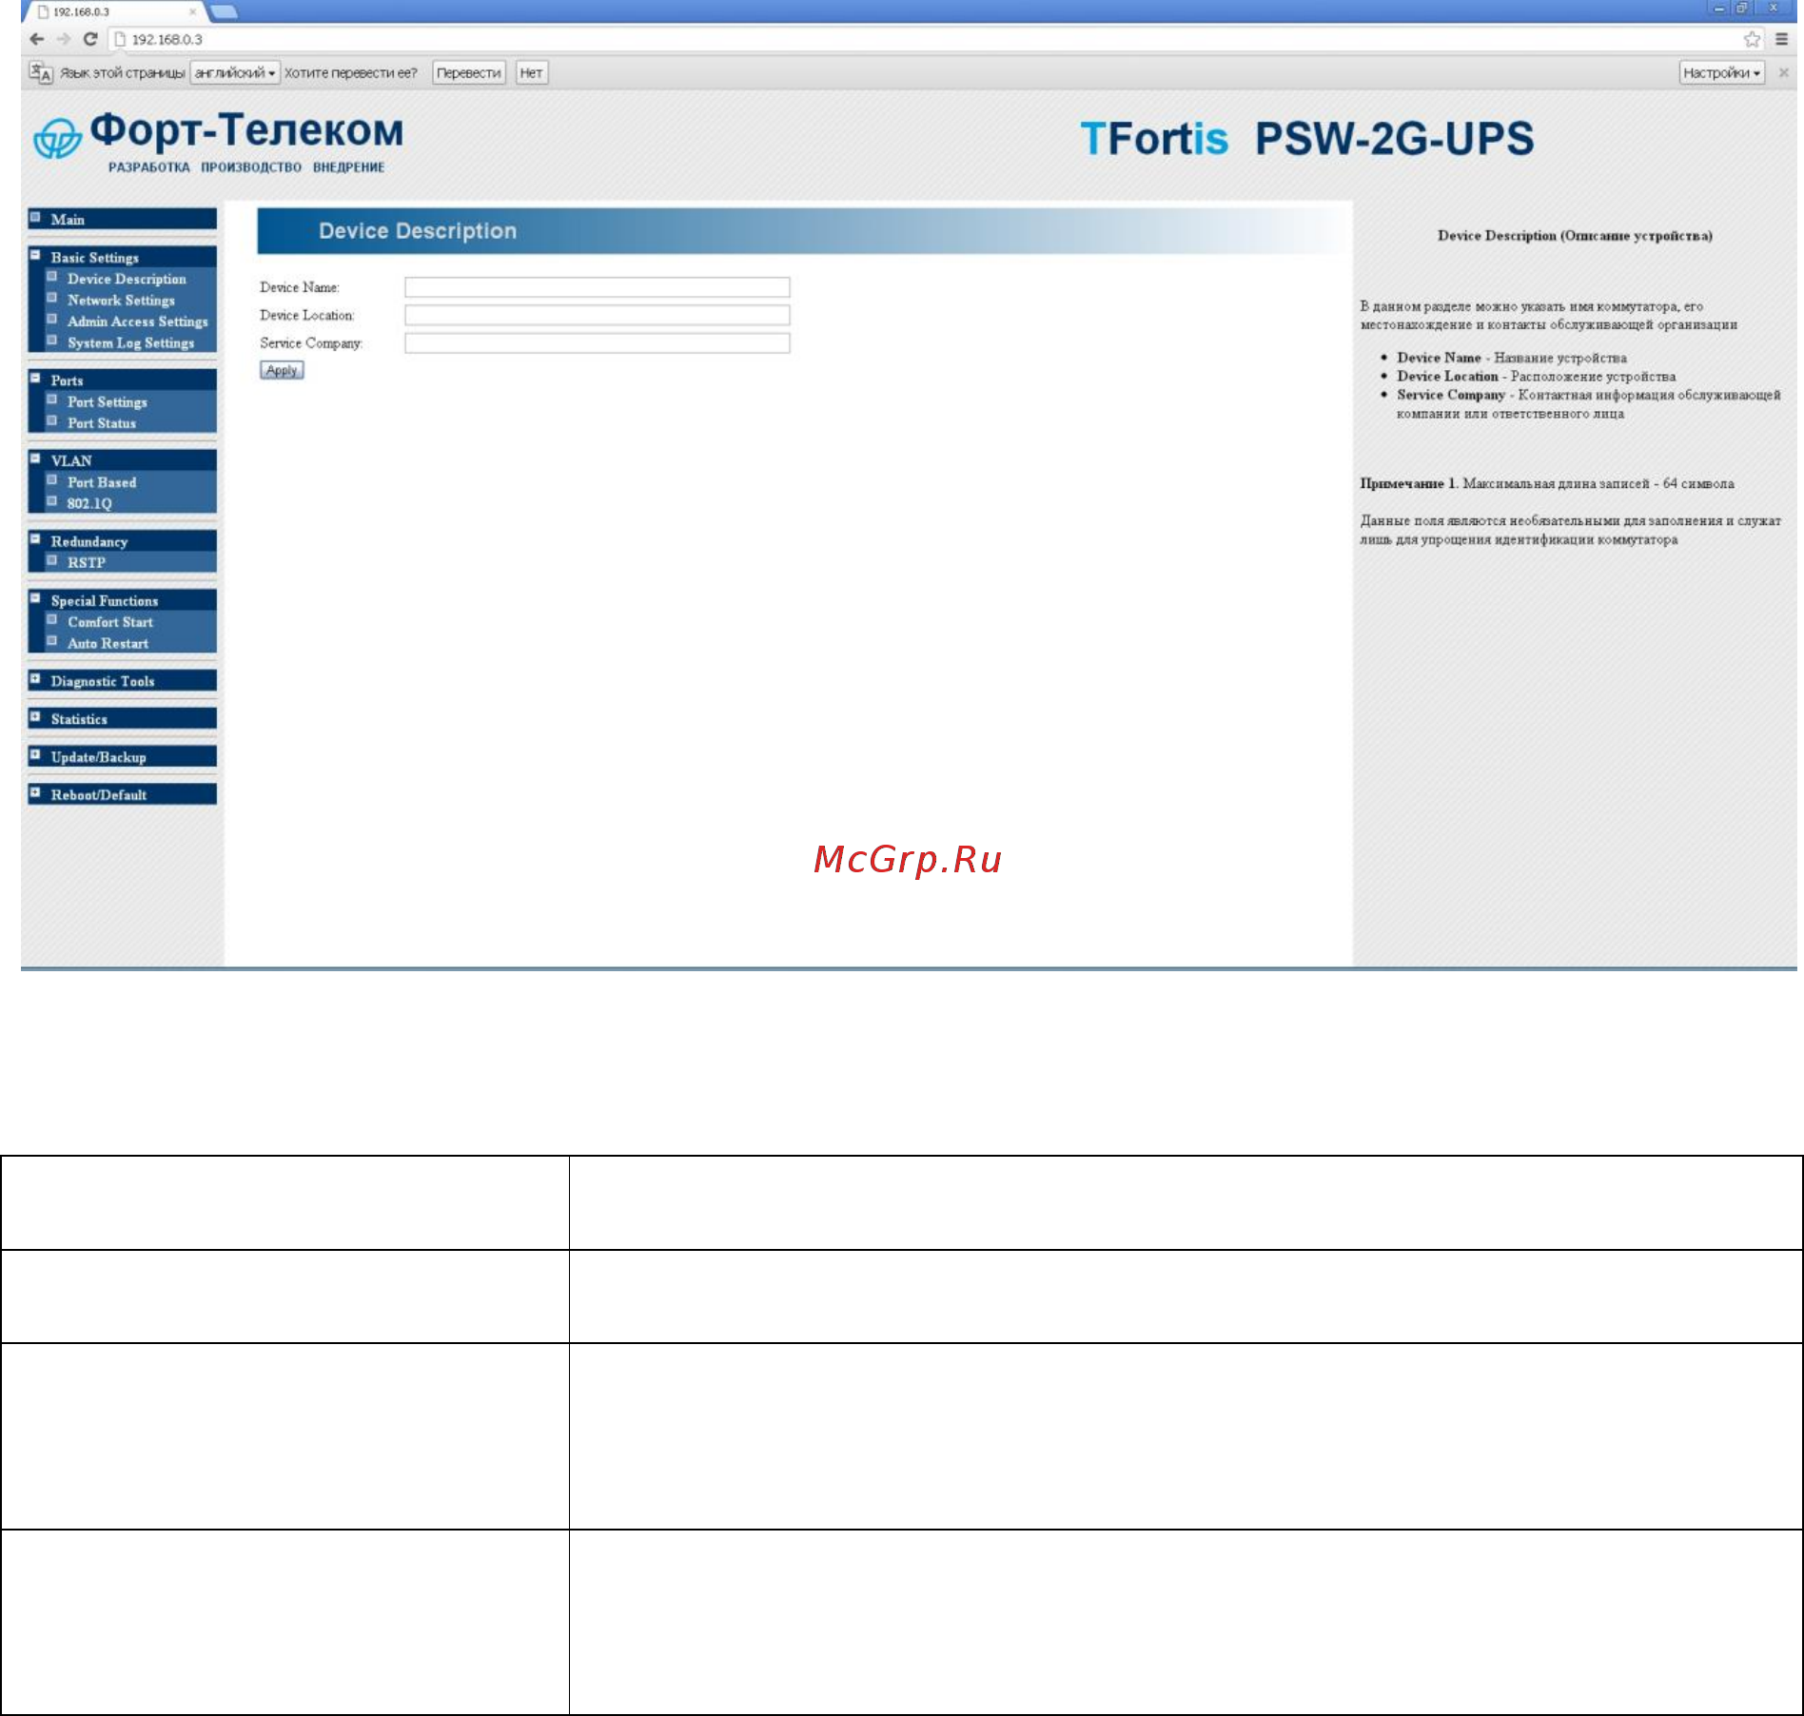The height and width of the screenshot is (1716, 1804).
Task: Open Comfort Start page
Action: point(109,622)
